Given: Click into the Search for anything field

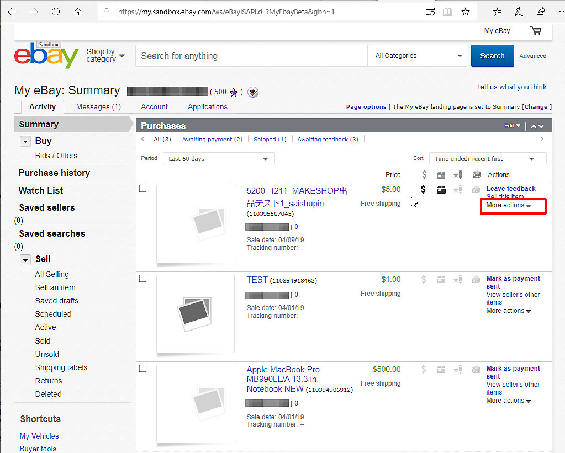Looking at the screenshot, I should point(251,56).
